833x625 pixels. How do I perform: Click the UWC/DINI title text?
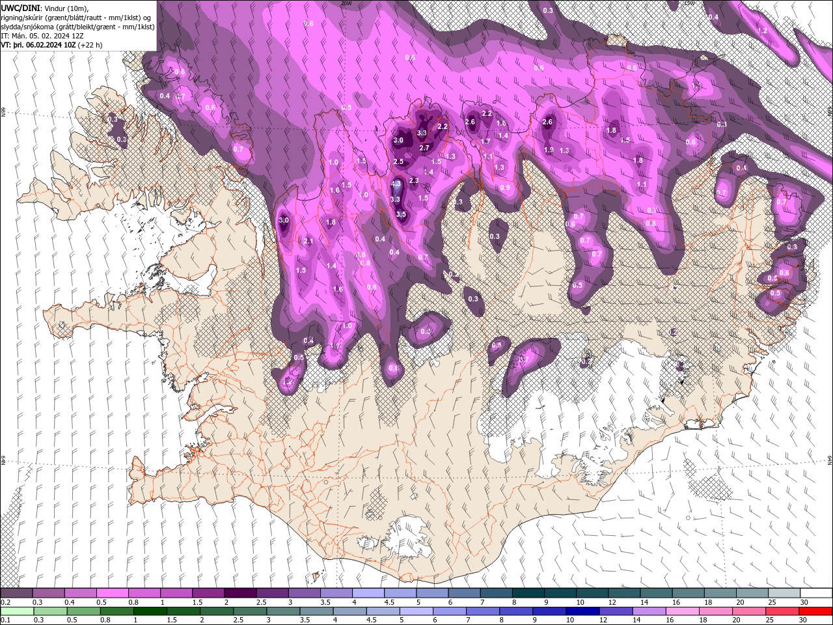tap(21, 8)
